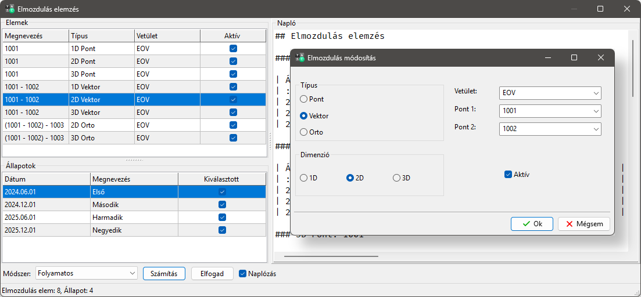Click the horizontal scrollbar in Napló panel
This screenshot has height=297, width=641.
coord(331,256)
